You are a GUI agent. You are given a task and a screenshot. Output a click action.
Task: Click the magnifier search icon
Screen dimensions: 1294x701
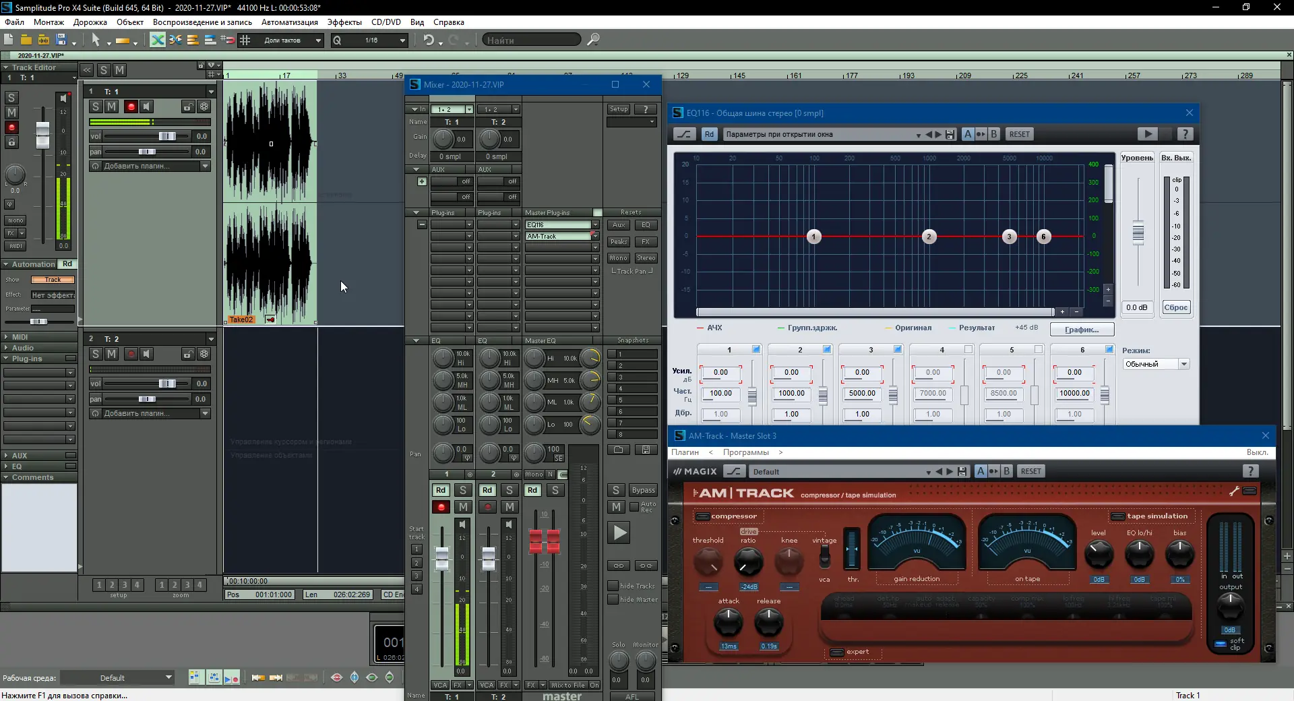point(593,40)
